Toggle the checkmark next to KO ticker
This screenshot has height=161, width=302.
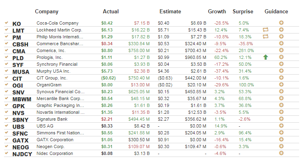(x=6, y=23)
